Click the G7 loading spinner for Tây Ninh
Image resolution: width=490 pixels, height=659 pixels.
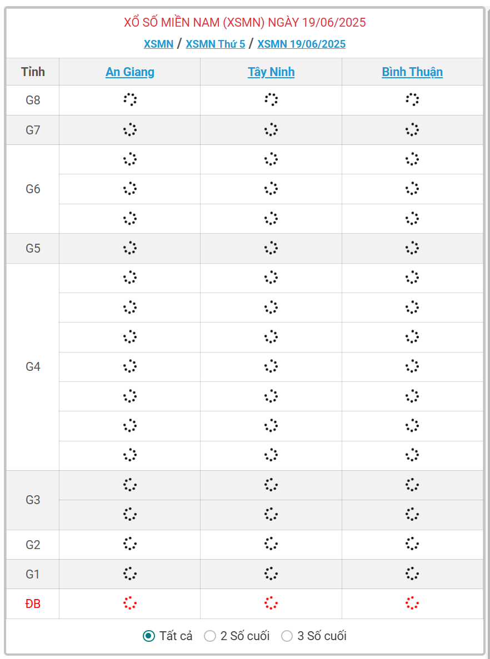(x=271, y=130)
